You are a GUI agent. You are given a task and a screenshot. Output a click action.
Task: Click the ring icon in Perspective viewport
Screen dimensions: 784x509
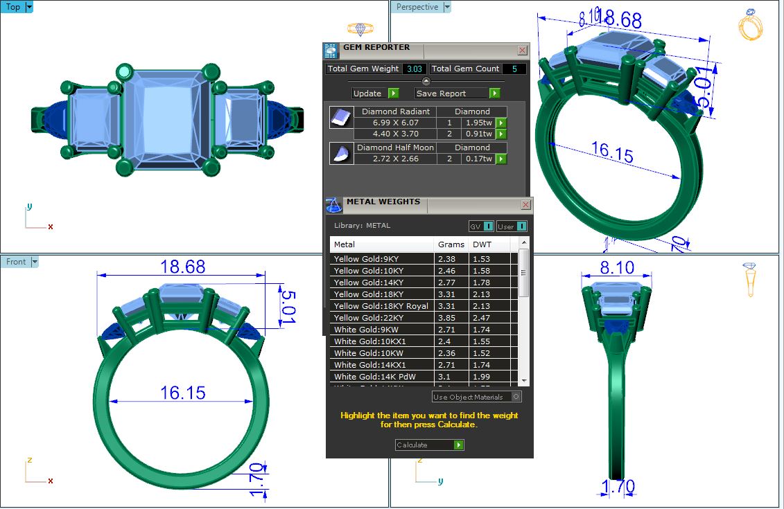(751, 25)
